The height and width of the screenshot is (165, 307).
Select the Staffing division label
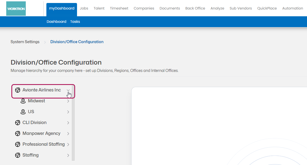click(x=31, y=155)
